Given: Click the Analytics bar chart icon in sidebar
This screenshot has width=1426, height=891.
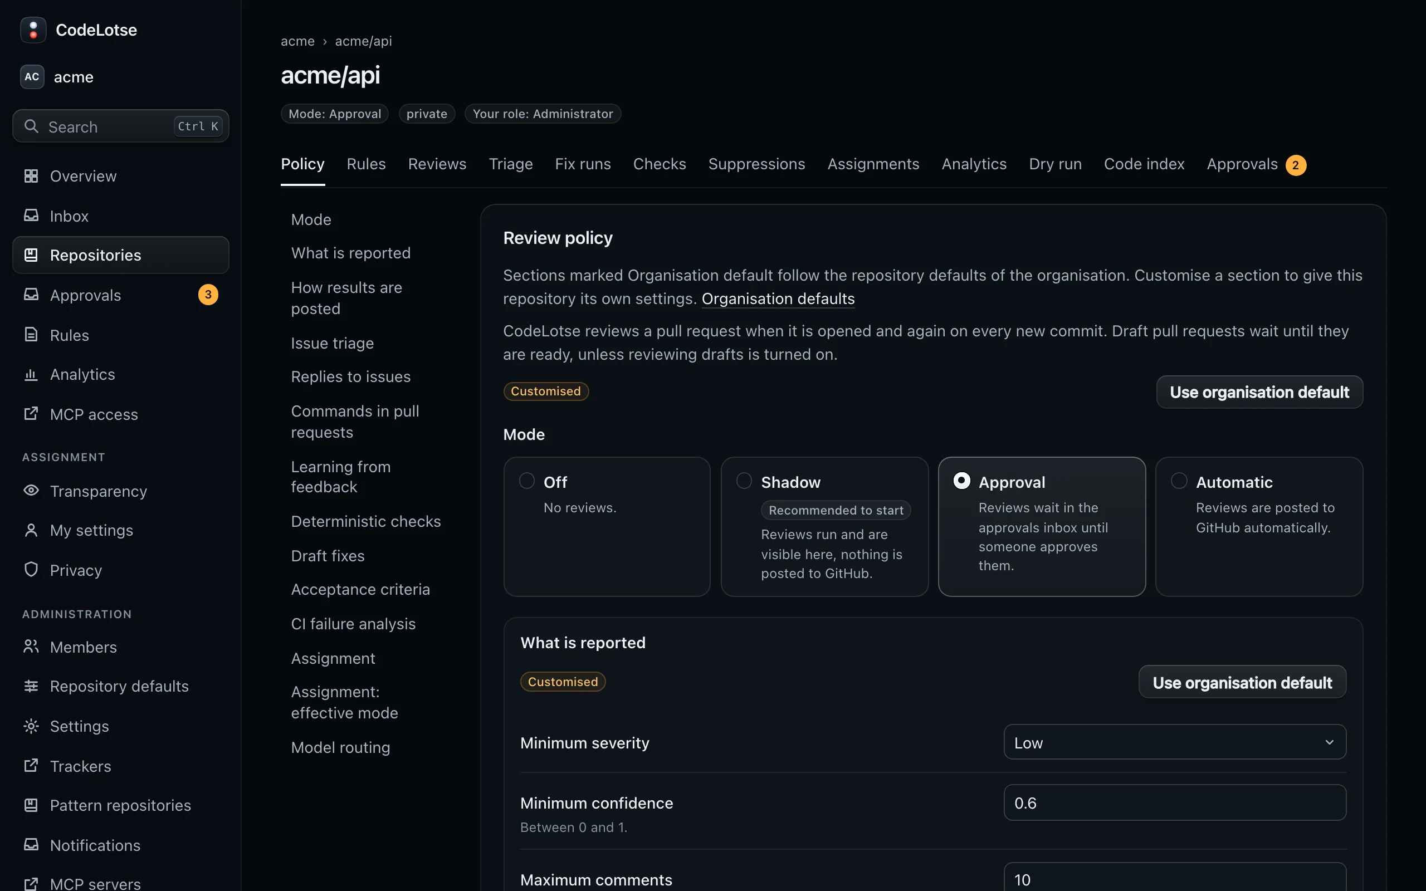Looking at the screenshot, I should coord(31,374).
